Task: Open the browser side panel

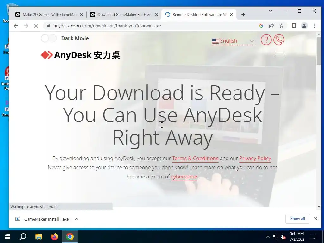Action: point(294,26)
